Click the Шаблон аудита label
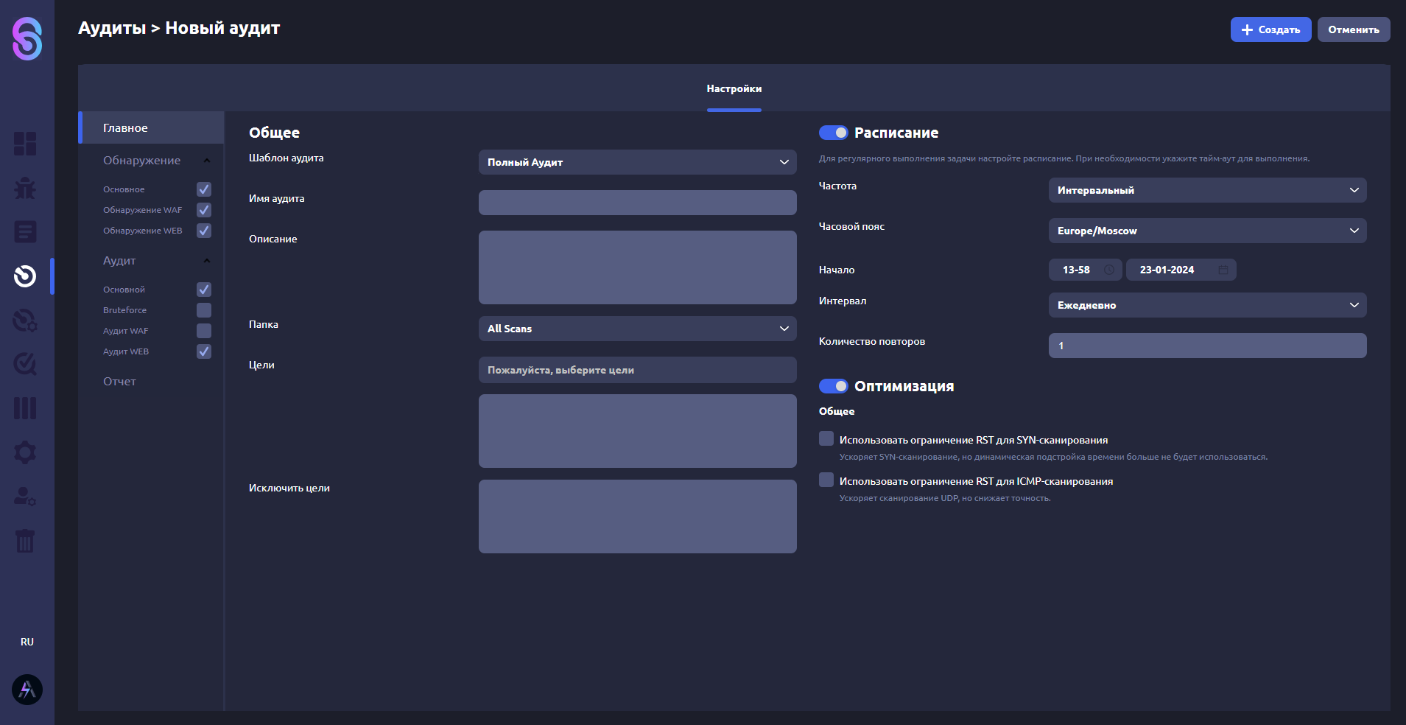1406x725 pixels. tap(287, 158)
